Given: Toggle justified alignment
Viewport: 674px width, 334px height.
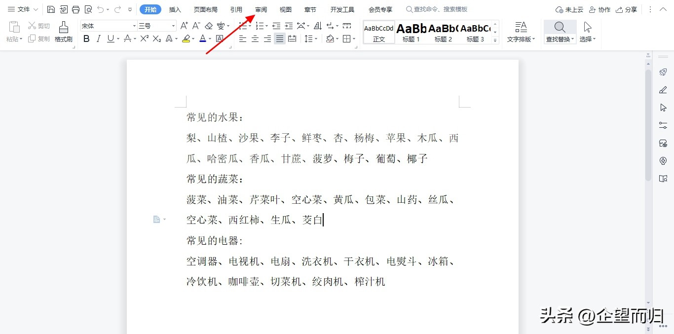Looking at the screenshot, I should [280, 38].
